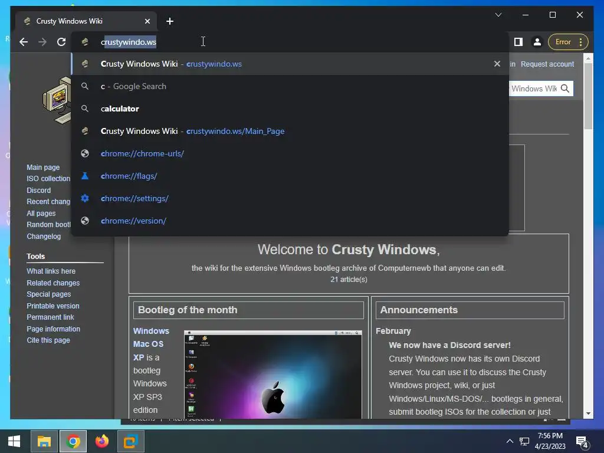Open the Random bootleg sidebar link
Screen dimensions: 604x453
(x=48, y=225)
